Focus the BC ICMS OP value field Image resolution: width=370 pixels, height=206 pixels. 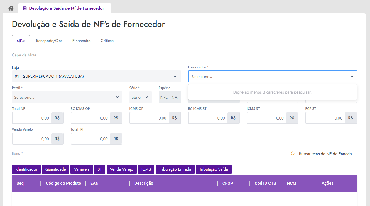(90, 118)
